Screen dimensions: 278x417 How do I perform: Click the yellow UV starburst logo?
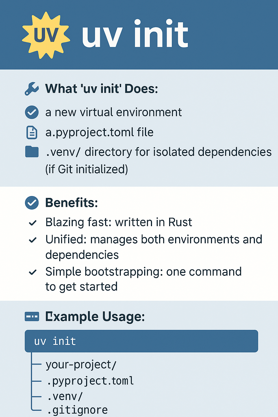tap(46, 35)
